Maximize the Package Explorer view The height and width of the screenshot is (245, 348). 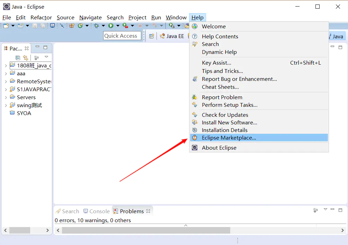click(45, 47)
